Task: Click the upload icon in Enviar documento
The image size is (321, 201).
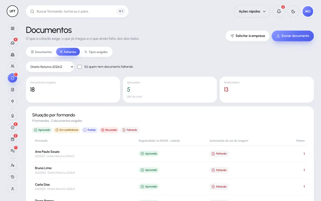Action: [278, 36]
